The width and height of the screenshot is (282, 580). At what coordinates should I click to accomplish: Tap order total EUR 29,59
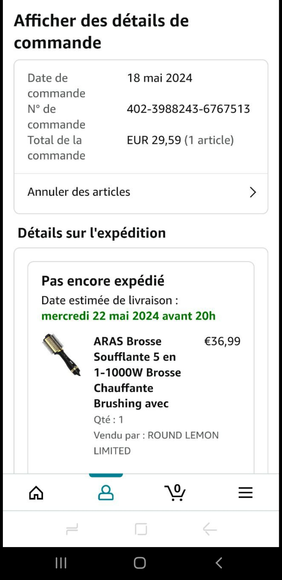tap(180, 140)
